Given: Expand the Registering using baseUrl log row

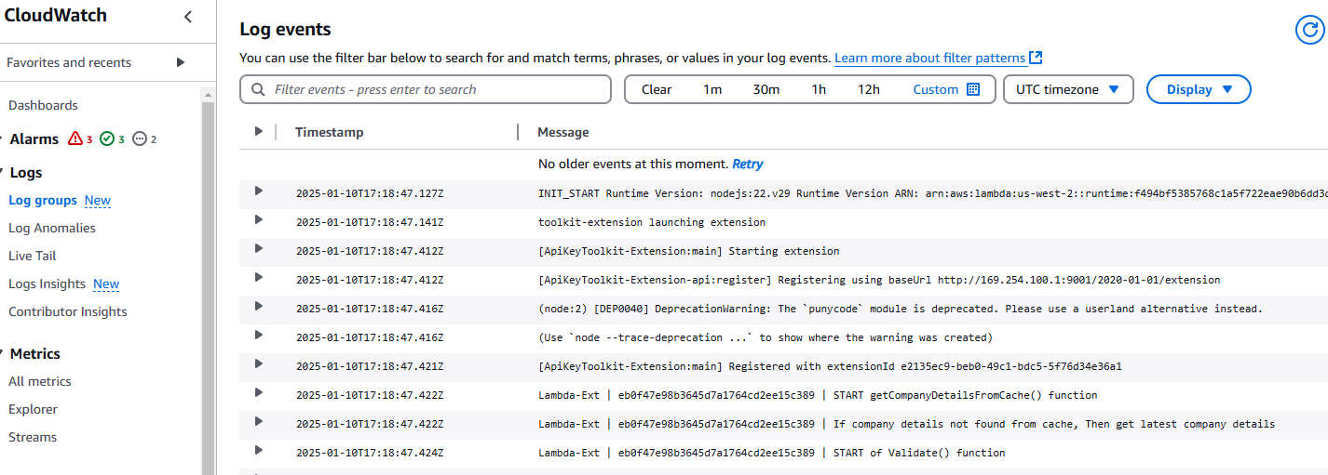Looking at the screenshot, I should [x=259, y=278].
